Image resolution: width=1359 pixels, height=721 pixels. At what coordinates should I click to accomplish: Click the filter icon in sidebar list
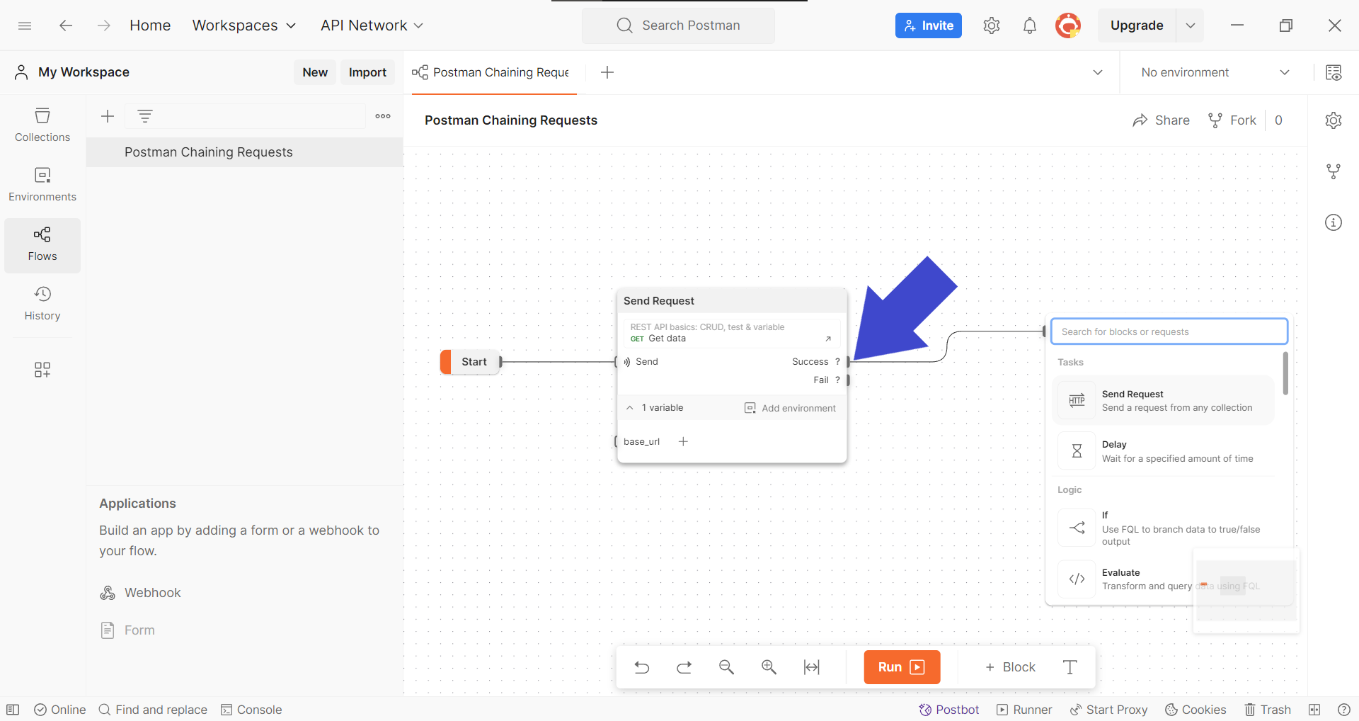pyautogui.click(x=145, y=116)
